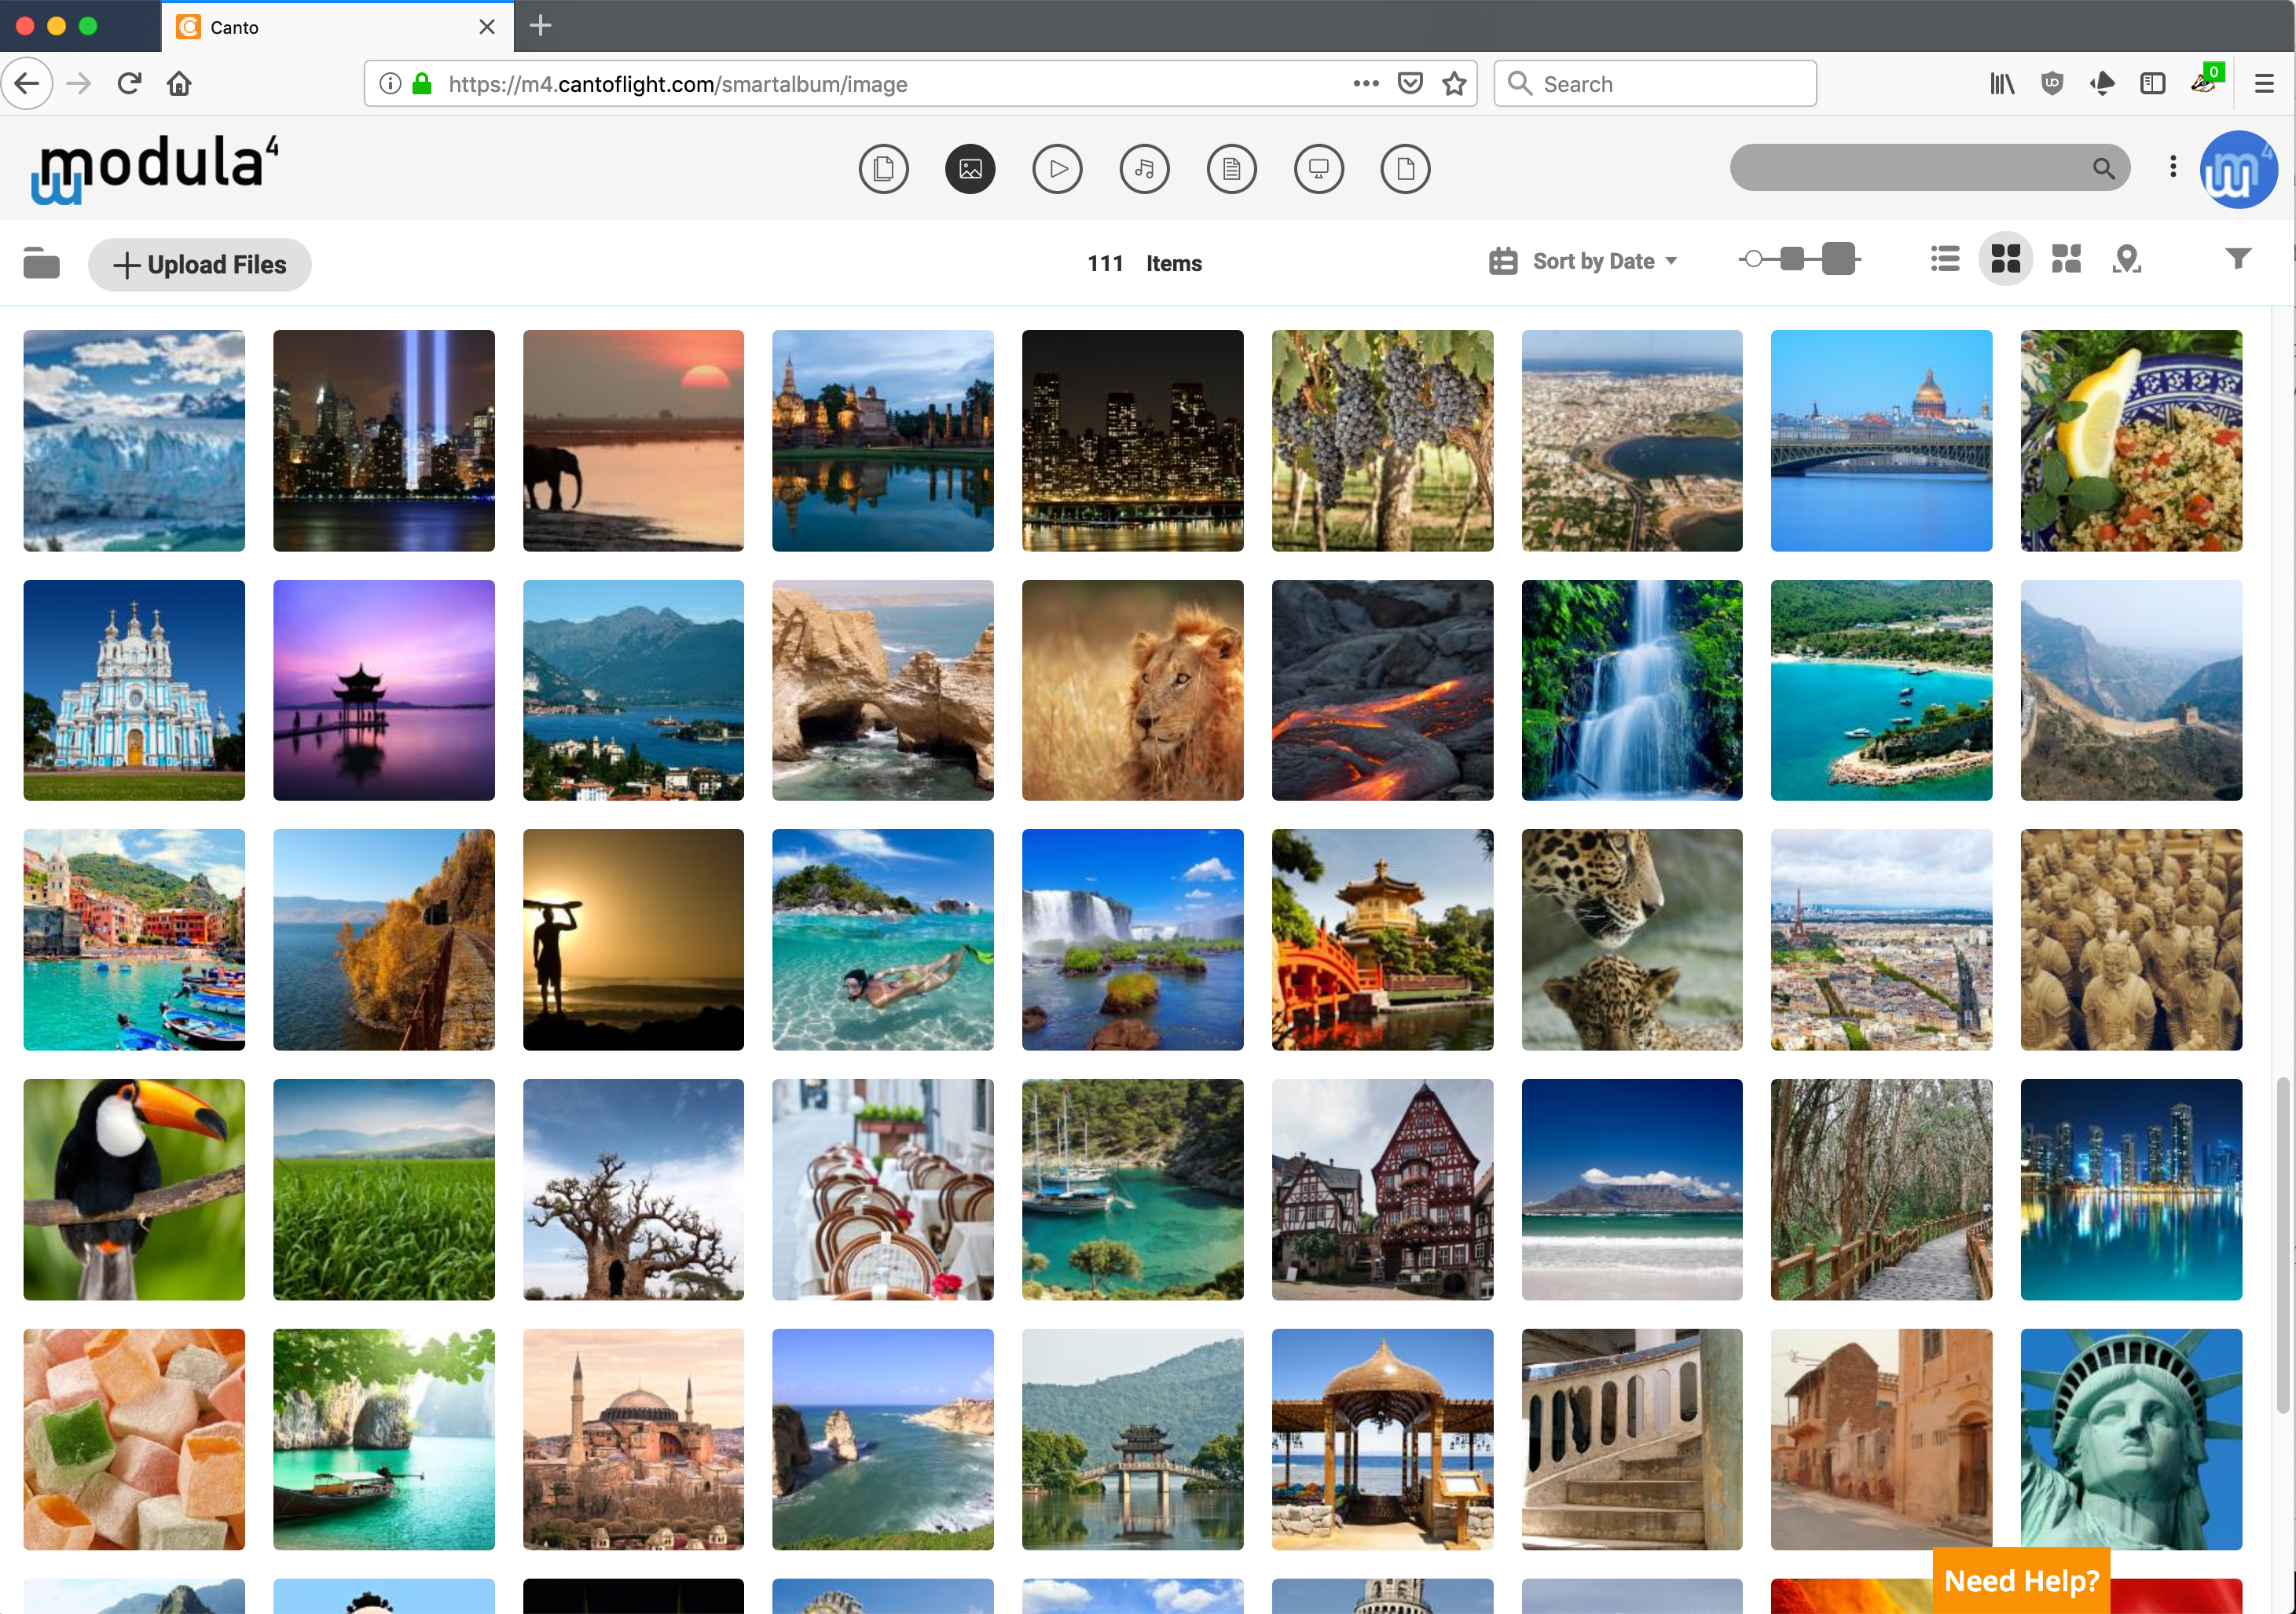Switch to Audio media type icon
Screen dimensions: 2296x1614
coord(1144,169)
